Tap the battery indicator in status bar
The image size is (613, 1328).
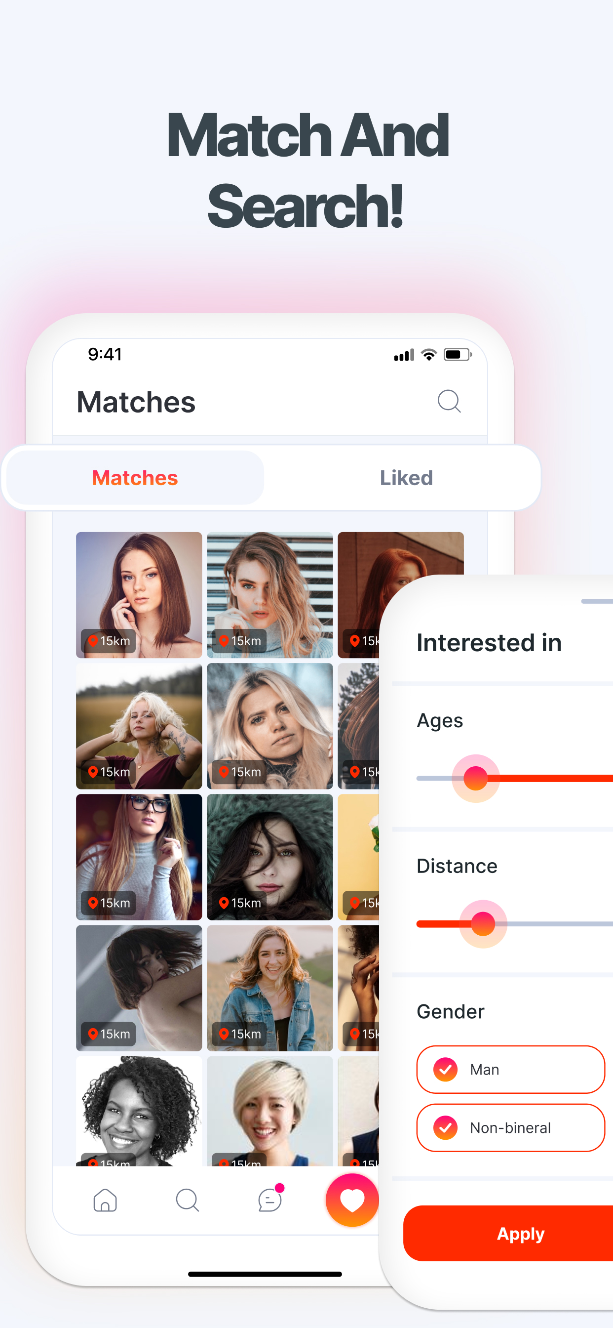458,355
